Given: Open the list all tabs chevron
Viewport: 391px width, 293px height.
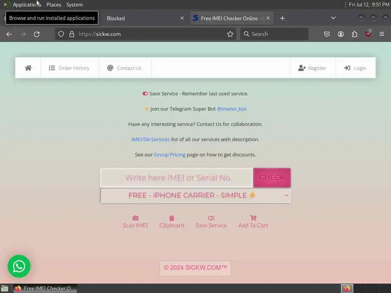Looking at the screenshot, I should (x=333, y=18).
